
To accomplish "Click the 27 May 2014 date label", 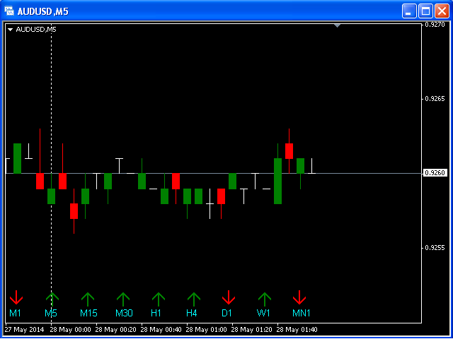I will (25, 330).
